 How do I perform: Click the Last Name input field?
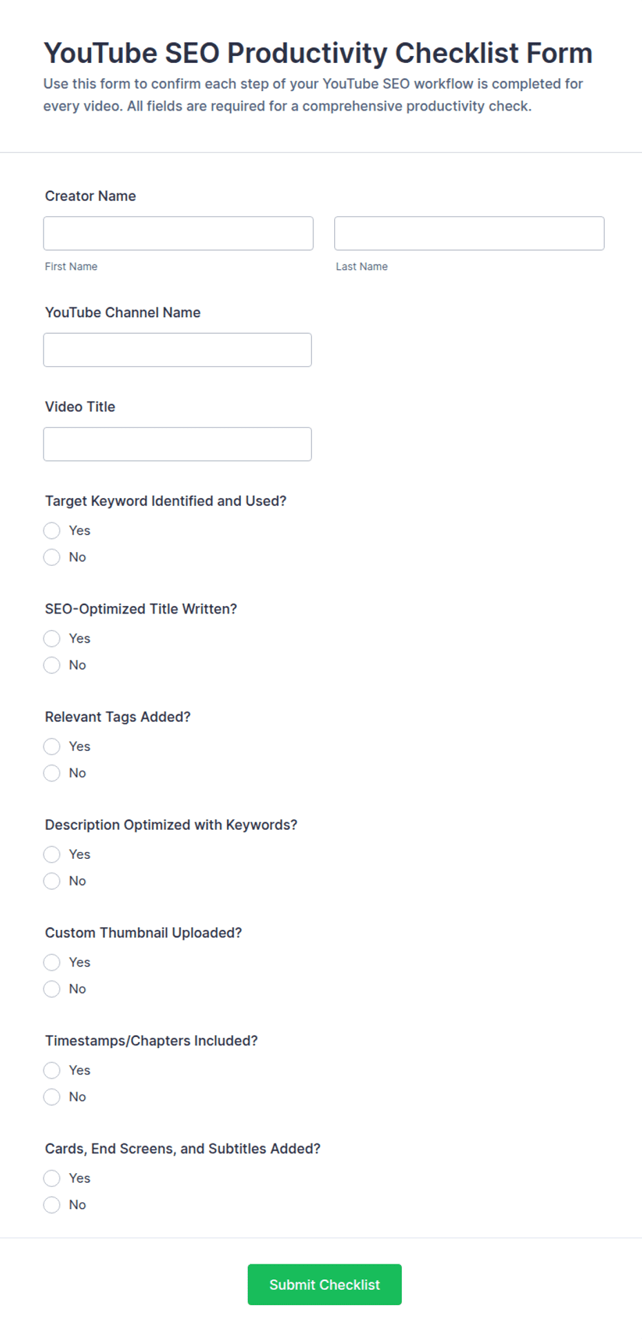coord(469,234)
